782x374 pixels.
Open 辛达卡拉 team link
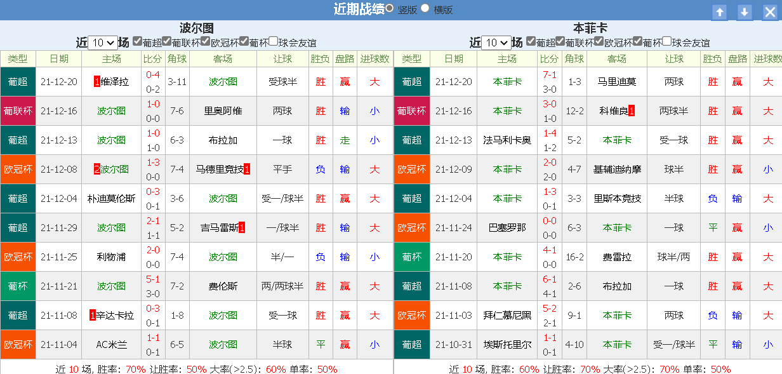point(115,316)
